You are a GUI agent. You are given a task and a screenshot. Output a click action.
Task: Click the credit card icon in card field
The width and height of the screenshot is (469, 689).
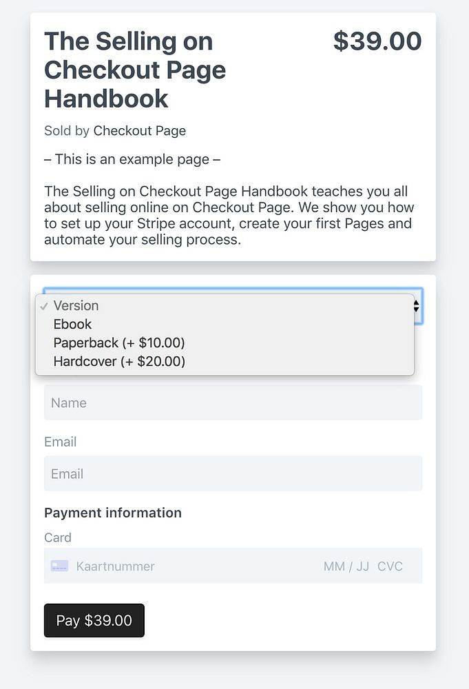tap(59, 566)
